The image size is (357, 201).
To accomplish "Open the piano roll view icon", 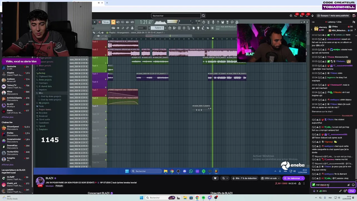I will [x=174, y=28].
